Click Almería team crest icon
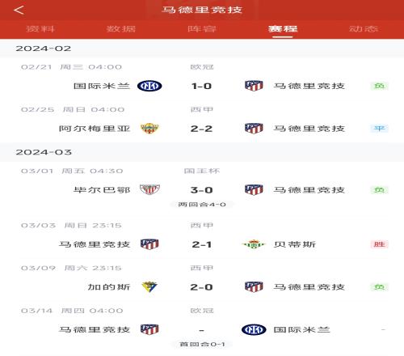Viewport: 404px width, 356px height. coord(149,129)
